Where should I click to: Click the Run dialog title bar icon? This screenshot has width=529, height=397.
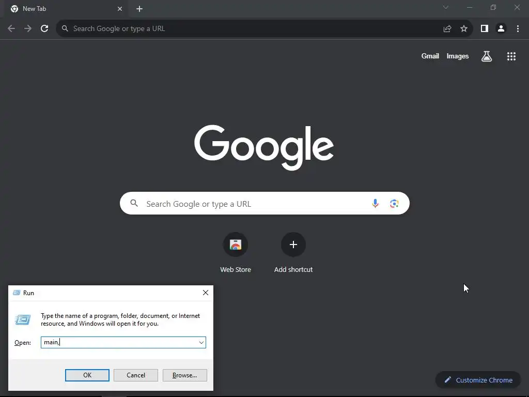click(17, 293)
